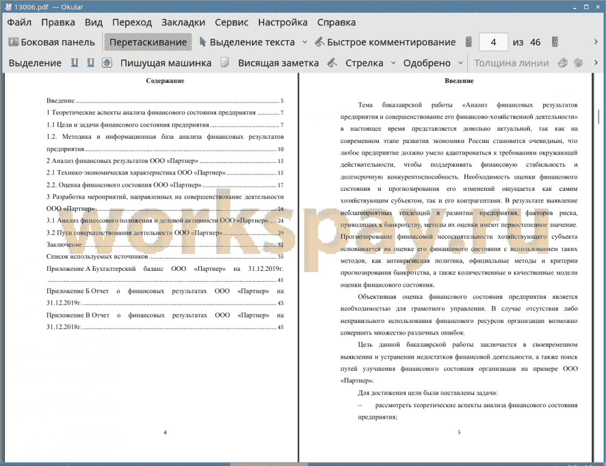
Task: Click the Введение contents entry
Action: [x=165, y=101]
